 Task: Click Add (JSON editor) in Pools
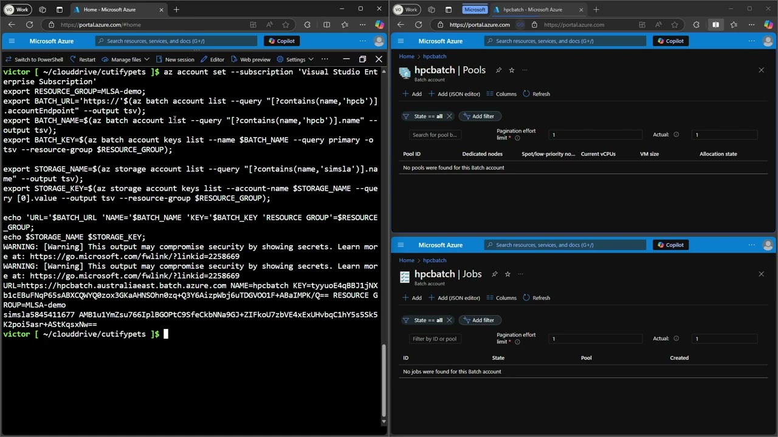[454, 94]
